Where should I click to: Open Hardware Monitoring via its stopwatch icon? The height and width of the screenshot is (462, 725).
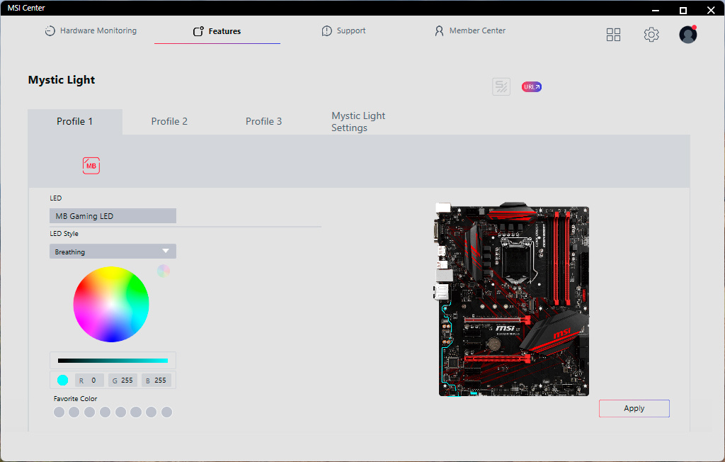click(x=50, y=30)
